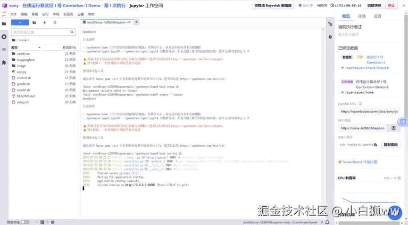Click the floating panel icon at right edge
The image size is (408, 225).
pyautogui.click(x=403, y=121)
